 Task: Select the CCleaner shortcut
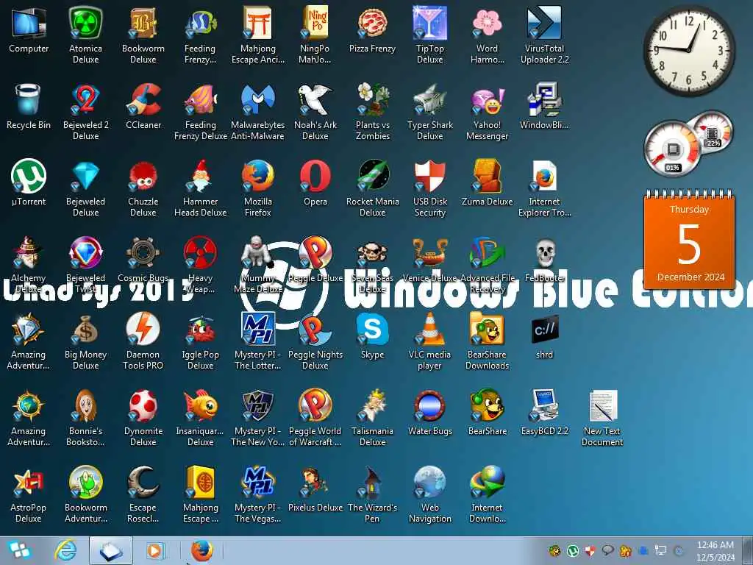pyautogui.click(x=143, y=99)
